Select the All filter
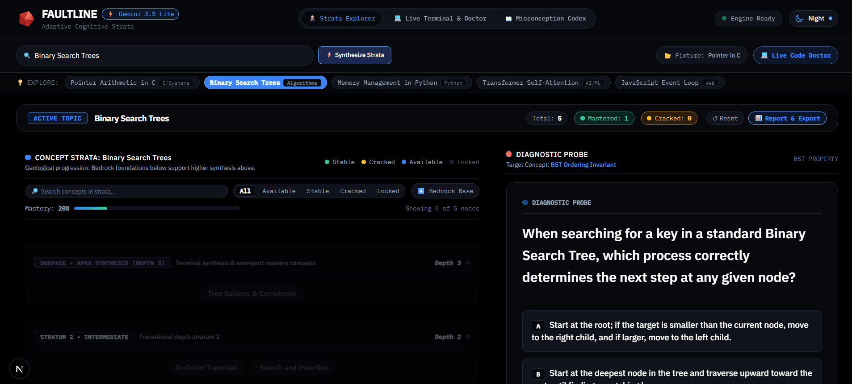 [x=245, y=191]
